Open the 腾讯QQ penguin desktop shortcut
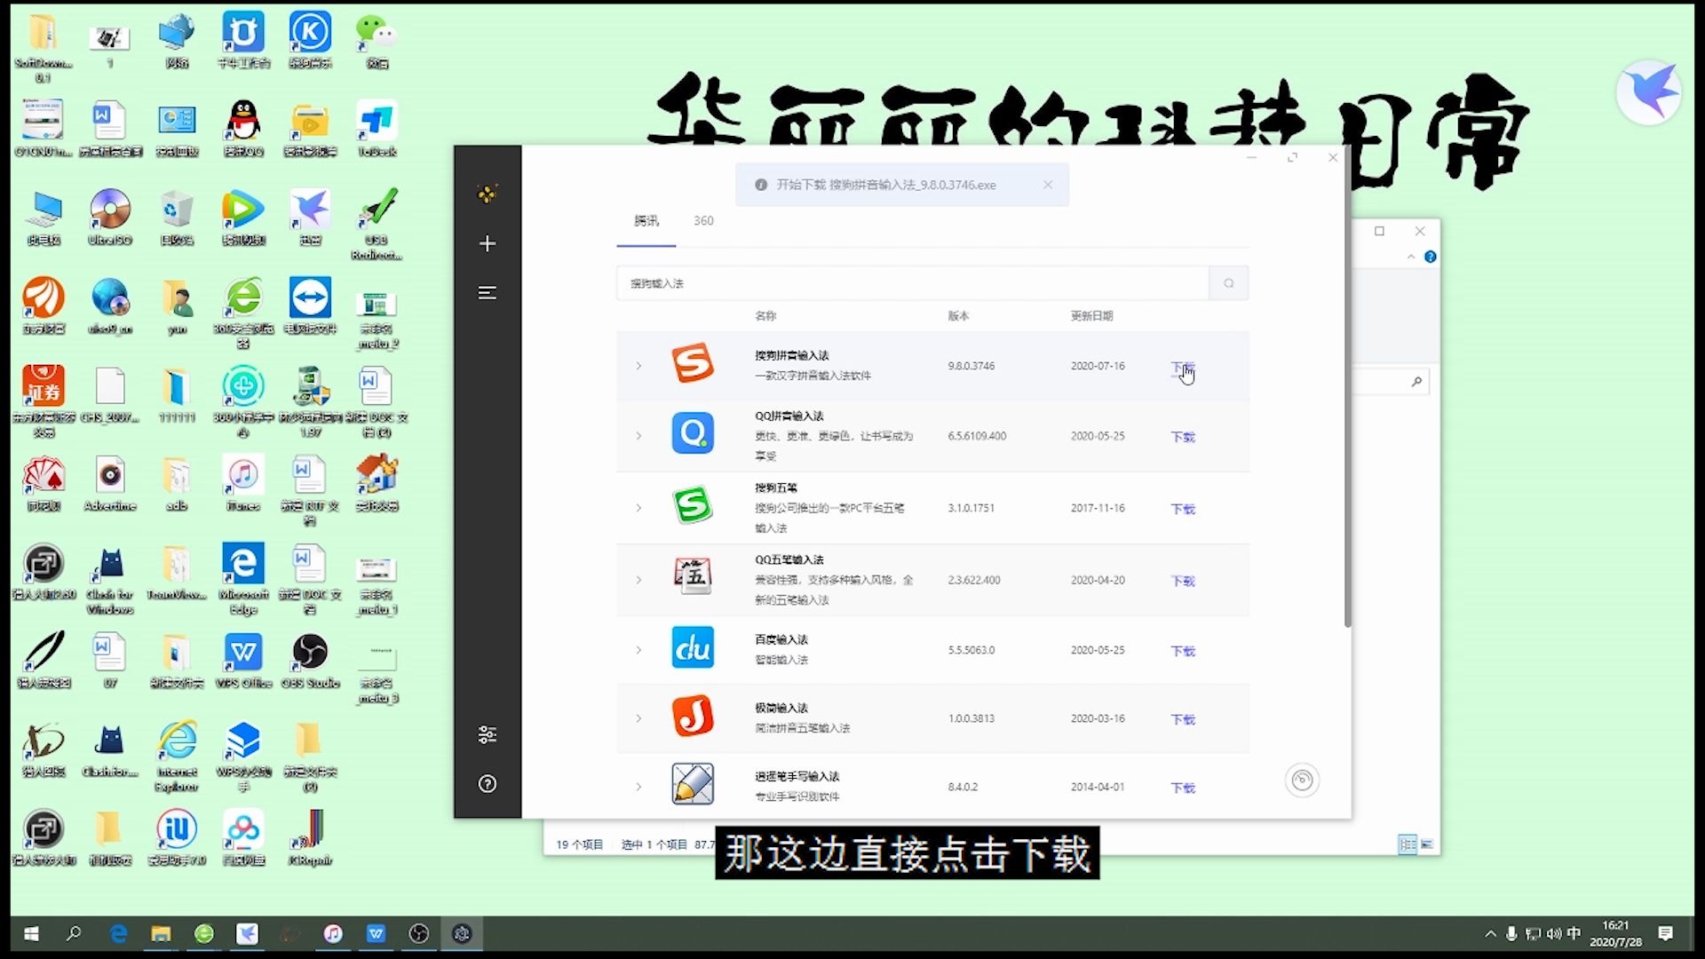 coord(243,128)
